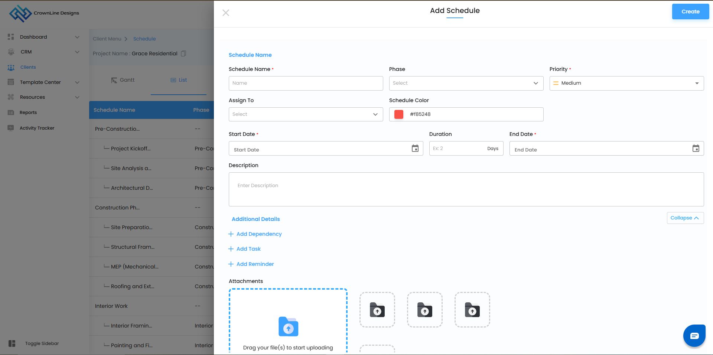Click the Create button
The image size is (713, 355).
(x=690, y=12)
